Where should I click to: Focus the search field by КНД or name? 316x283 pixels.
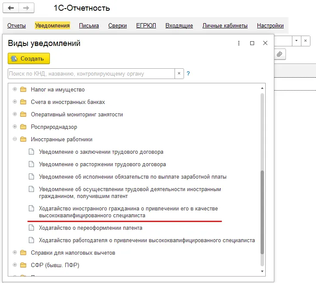pyautogui.click(x=91, y=74)
